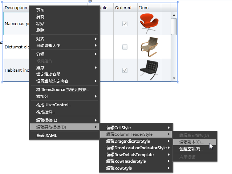Open 编辑RowStyle submenu

136,168
